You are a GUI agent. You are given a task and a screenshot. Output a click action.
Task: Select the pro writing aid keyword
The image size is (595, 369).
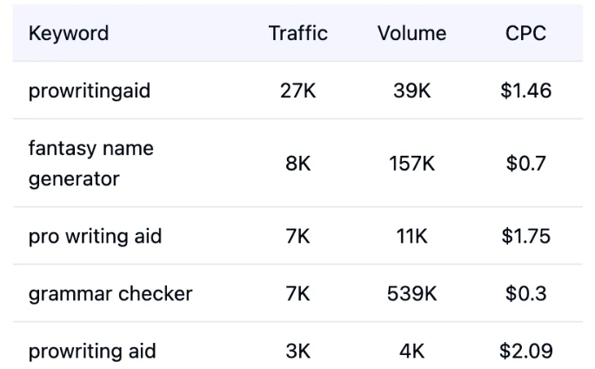point(95,236)
